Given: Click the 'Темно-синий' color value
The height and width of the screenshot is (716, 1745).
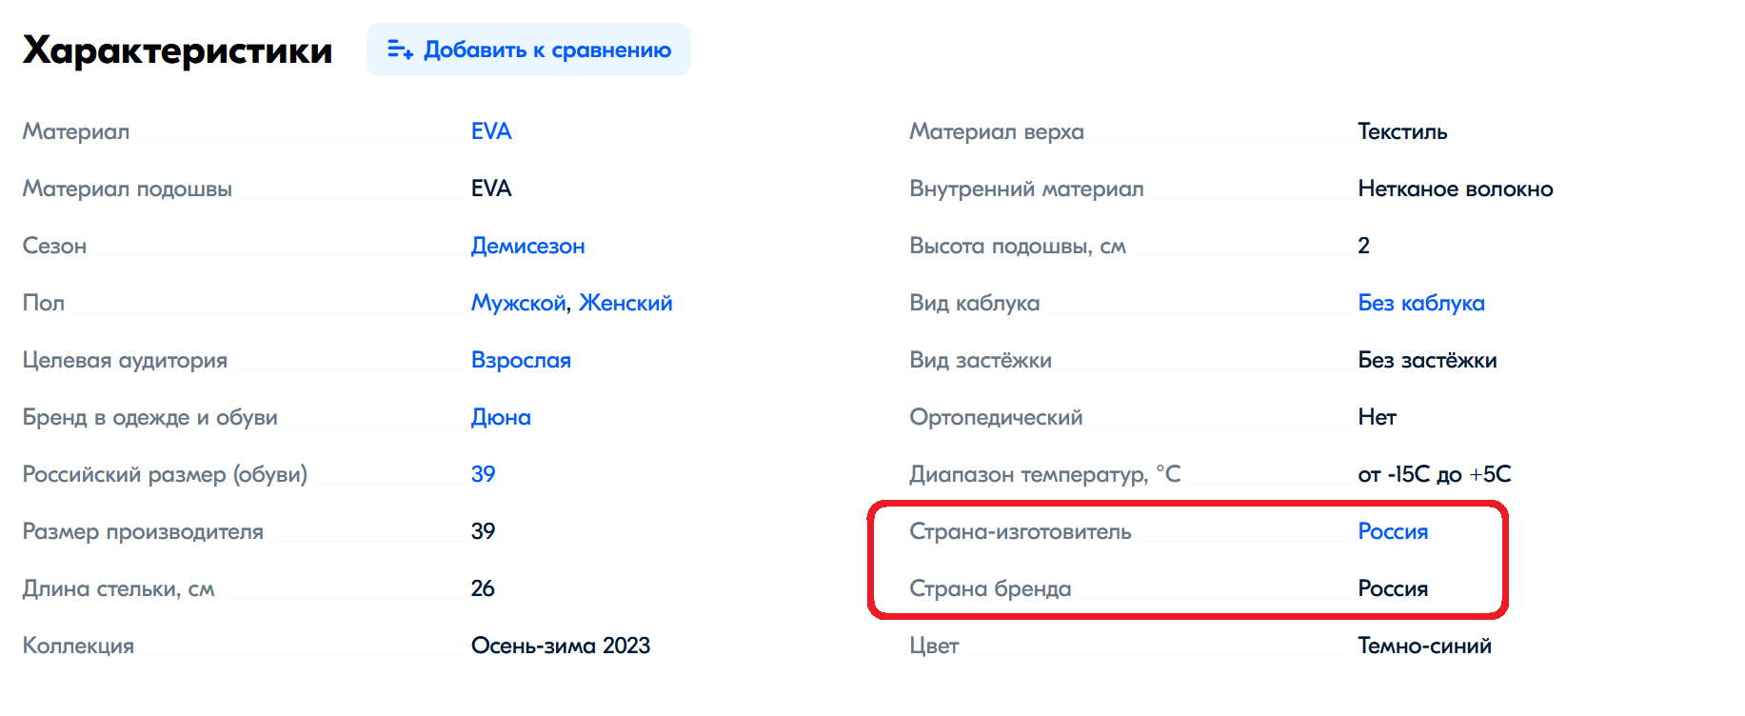Looking at the screenshot, I should coord(1424,646).
